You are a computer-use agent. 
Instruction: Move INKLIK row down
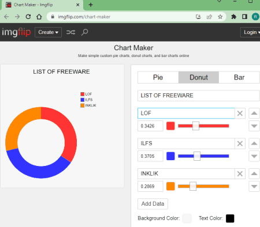click(x=254, y=186)
